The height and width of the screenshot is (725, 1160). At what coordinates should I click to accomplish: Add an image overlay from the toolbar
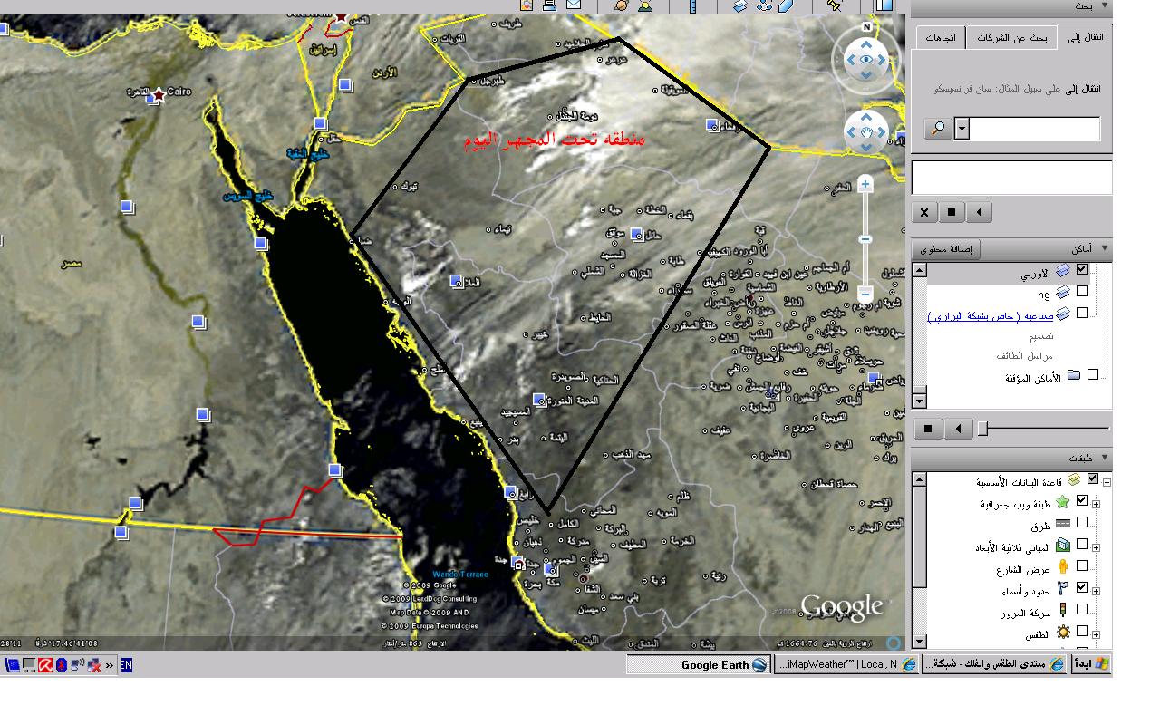point(740,5)
